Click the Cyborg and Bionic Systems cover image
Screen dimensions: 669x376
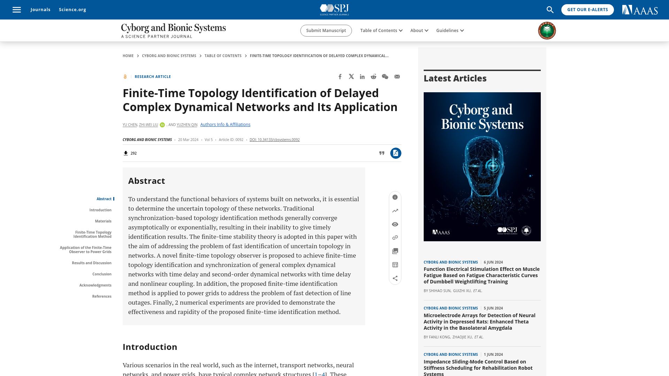482,167
